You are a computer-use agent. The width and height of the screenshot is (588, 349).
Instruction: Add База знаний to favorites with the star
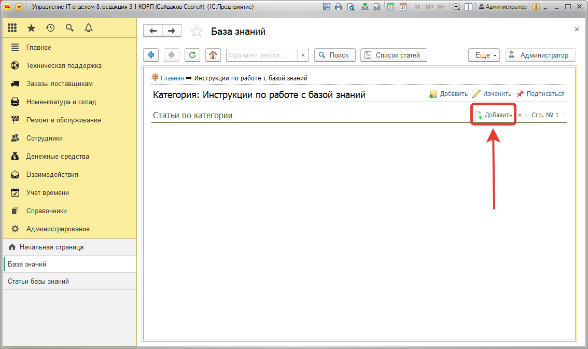(x=197, y=31)
